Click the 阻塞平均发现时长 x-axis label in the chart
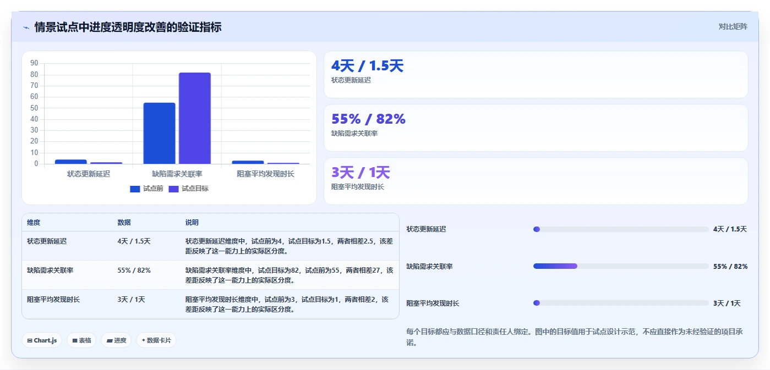Viewport: 770px width, 370px height. pyautogui.click(x=266, y=174)
